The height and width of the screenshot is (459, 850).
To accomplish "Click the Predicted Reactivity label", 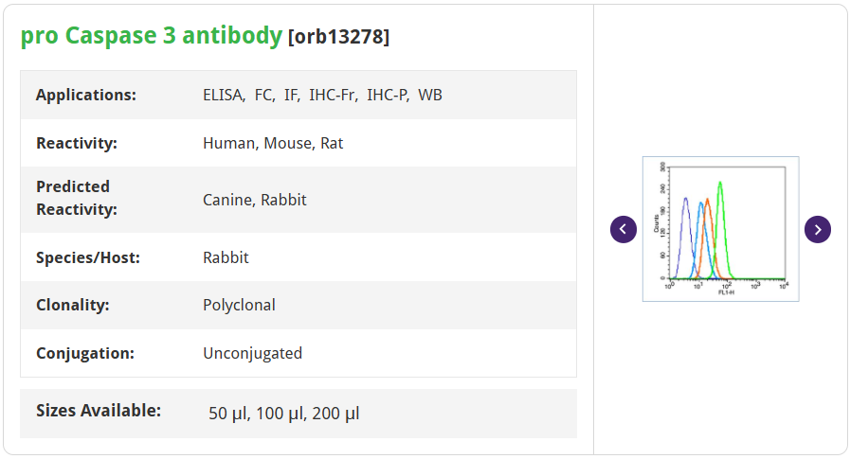I will (77, 198).
